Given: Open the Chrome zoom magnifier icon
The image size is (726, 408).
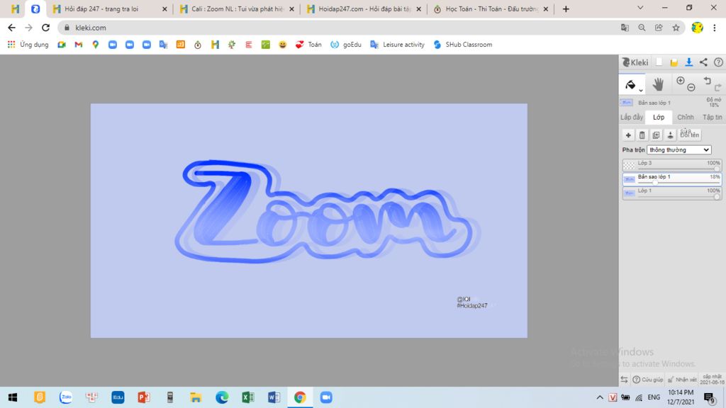Looking at the screenshot, I should point(642,28).
